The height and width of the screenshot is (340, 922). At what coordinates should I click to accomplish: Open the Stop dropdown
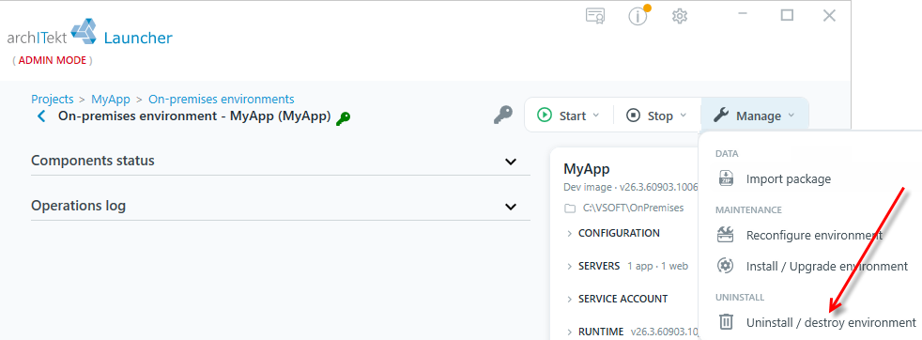[683, 116]
